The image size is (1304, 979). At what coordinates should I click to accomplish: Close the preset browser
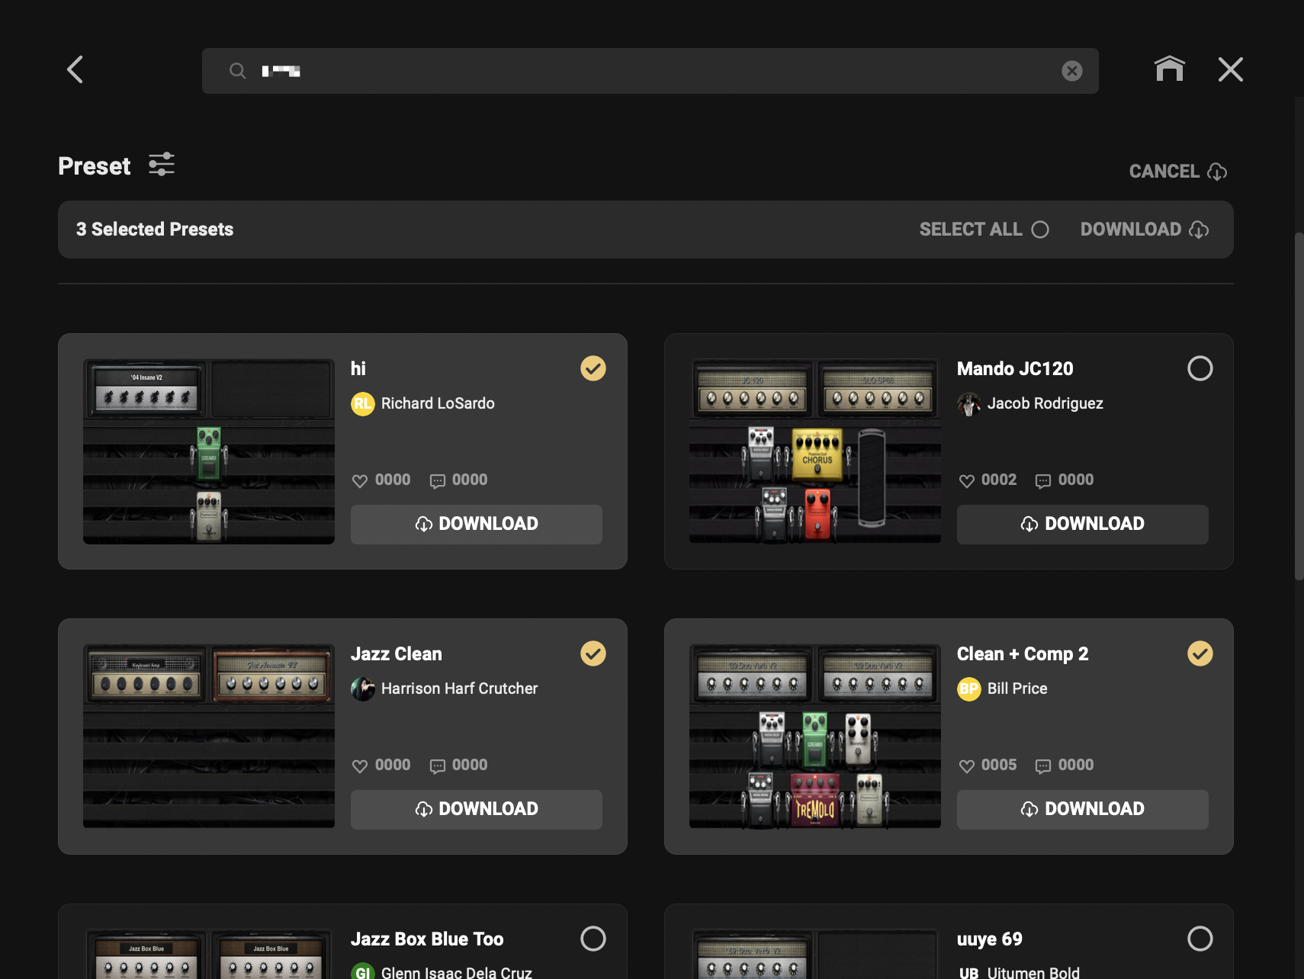[x=1231, y=69]
